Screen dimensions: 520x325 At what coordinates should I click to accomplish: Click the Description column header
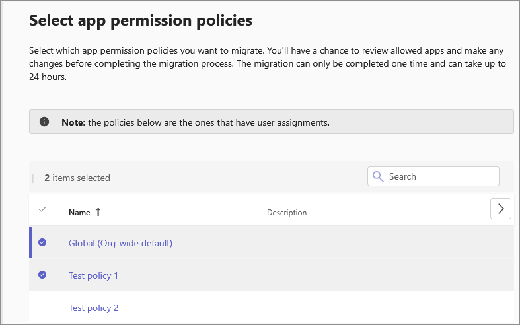(x=287, y=213)
